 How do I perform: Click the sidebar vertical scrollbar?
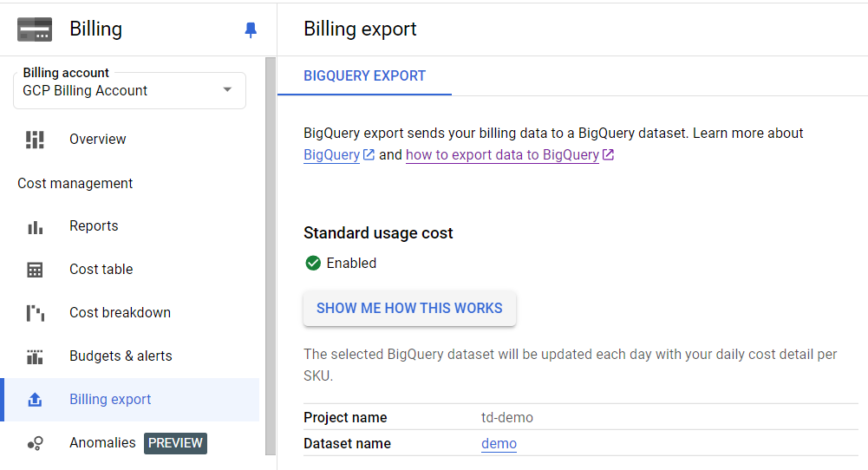(271, 256)
